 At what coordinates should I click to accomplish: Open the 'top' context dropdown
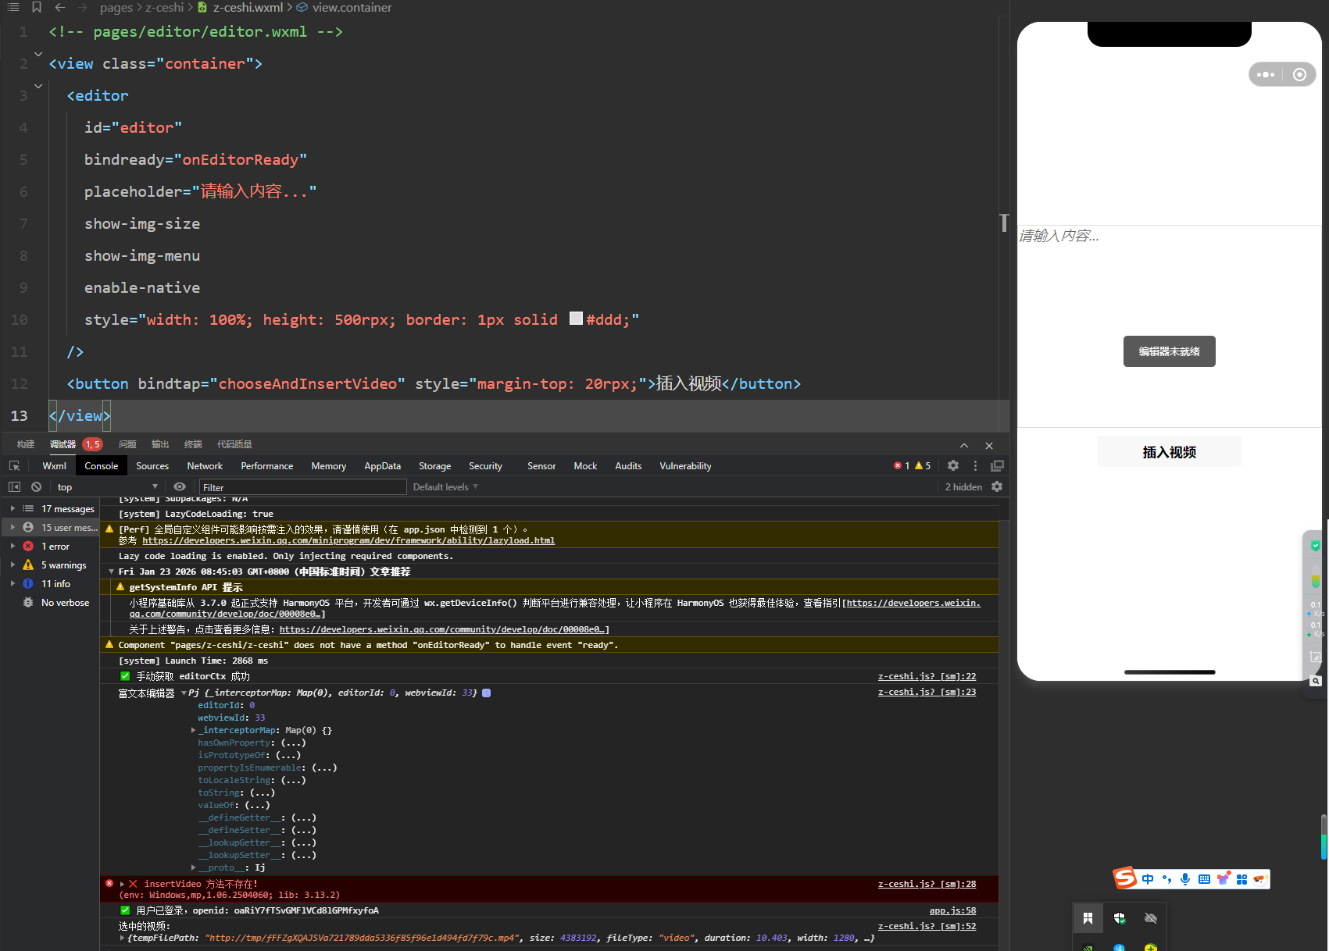[x=106, y=486]
